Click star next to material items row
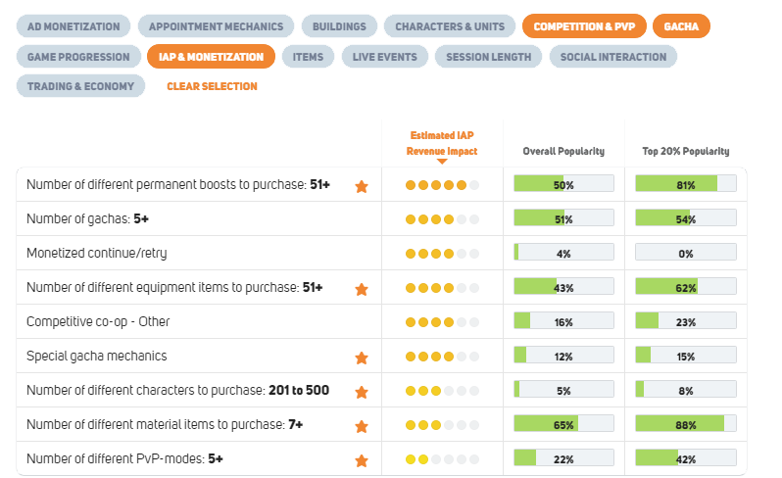The height and width of the screenshot is (478, 782). pos(362,426)
